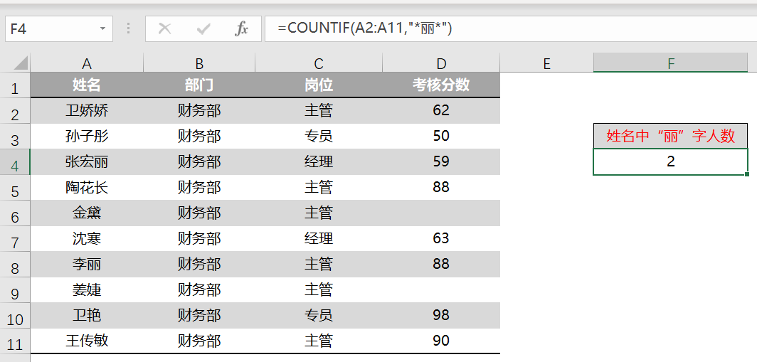757x362 pixels.
Task: Select name cell 李丽
Action: [87, 264]
